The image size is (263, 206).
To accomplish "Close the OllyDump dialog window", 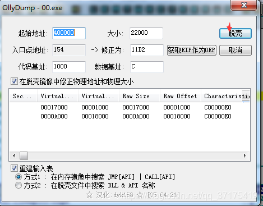I will [x=244, y=5].
